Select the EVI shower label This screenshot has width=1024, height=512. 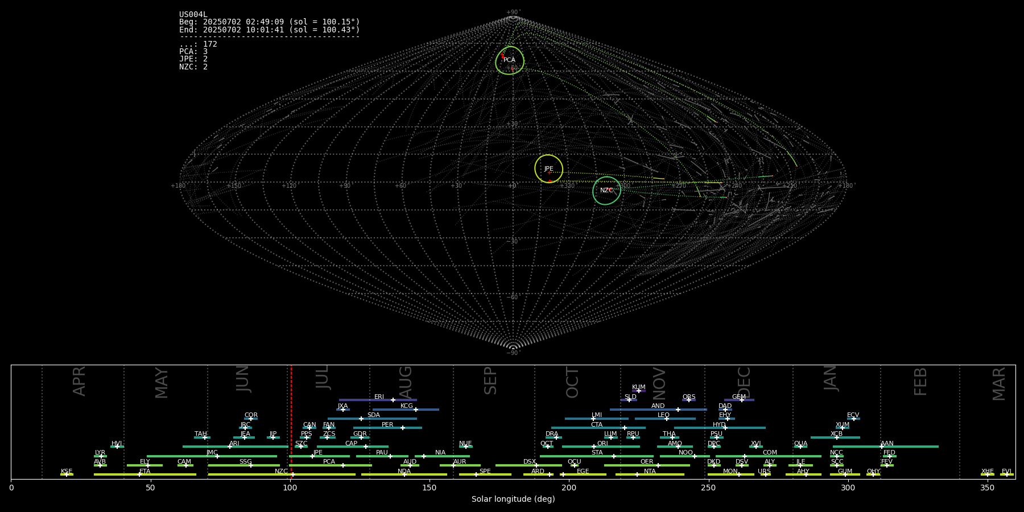1007,472
